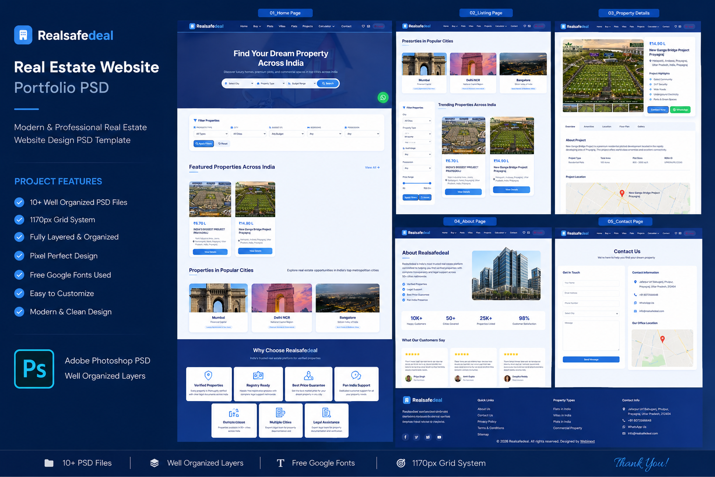Click Send Message button on Contact Page
This screenshot has height=477, width=715.
coord(591,360)
